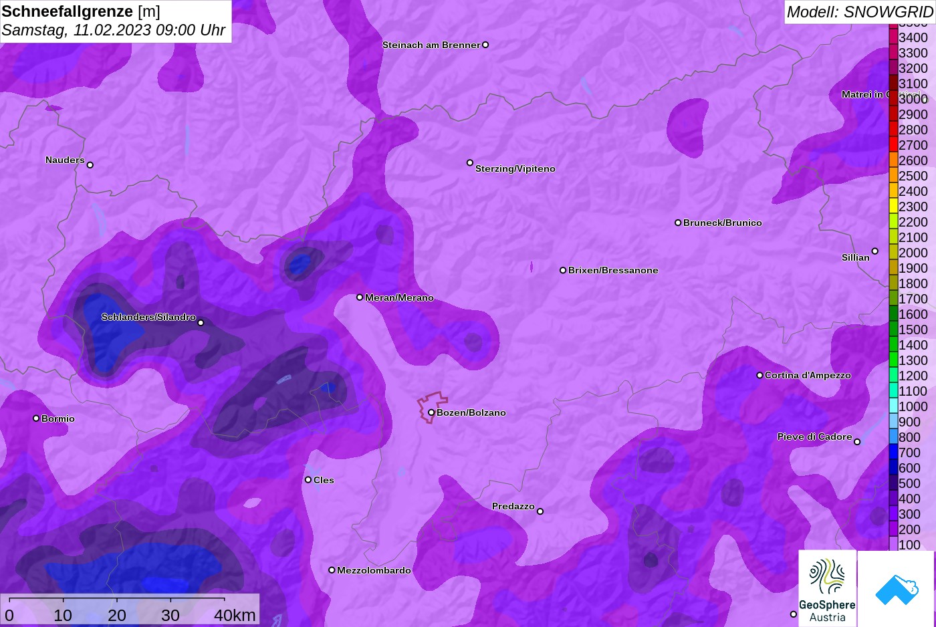Select the 100 m light purple swatch

tap(893, 544)
